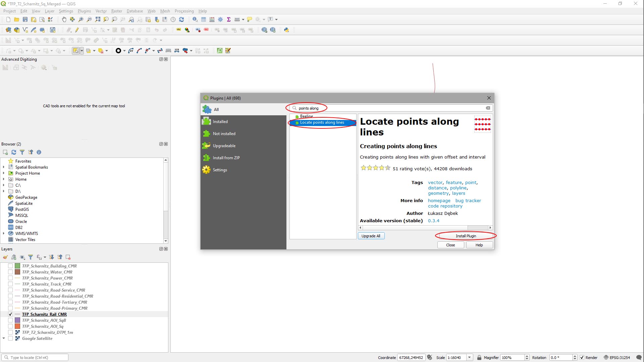Image resolution: width=644 pixels, height=362 pixels.
Task: Select the Identify Features tool
Action: pos(195,19)
